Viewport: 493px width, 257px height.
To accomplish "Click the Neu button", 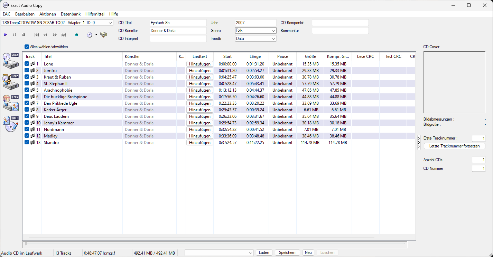I will click(308, 253).
